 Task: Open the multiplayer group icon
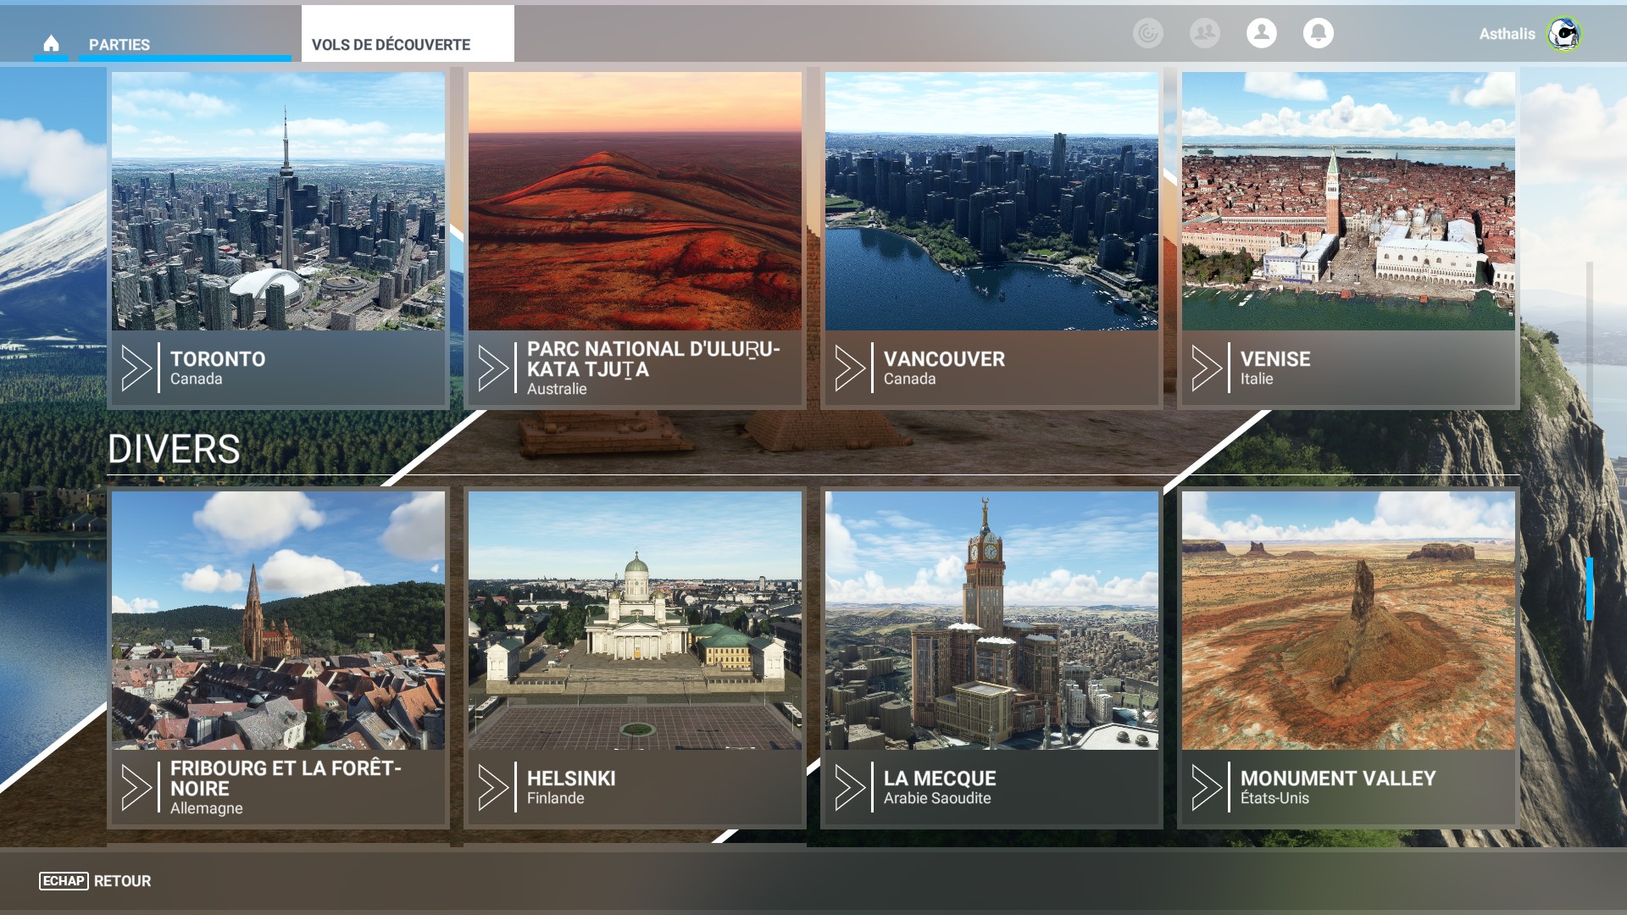coord(1204,33)
